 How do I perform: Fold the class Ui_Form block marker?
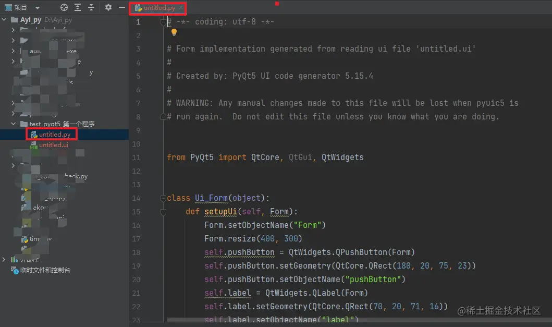(163, 198)
